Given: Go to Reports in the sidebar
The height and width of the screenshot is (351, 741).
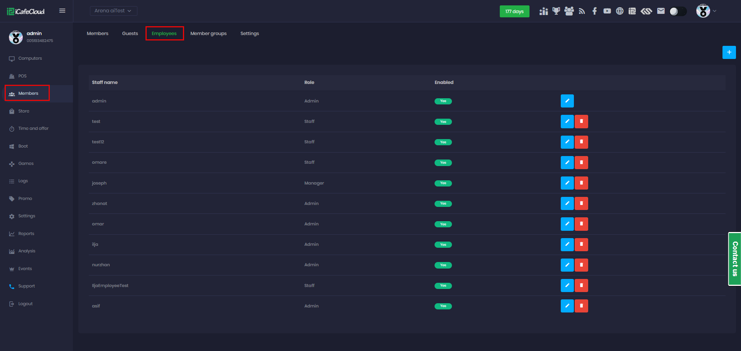Looking at the screenshot, I should pos(26,233).
